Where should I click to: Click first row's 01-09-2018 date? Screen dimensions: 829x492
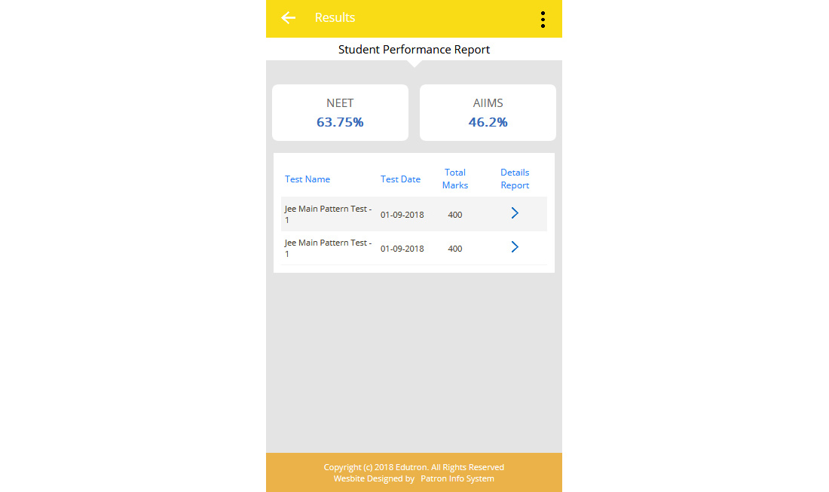[x=402, y=215]
